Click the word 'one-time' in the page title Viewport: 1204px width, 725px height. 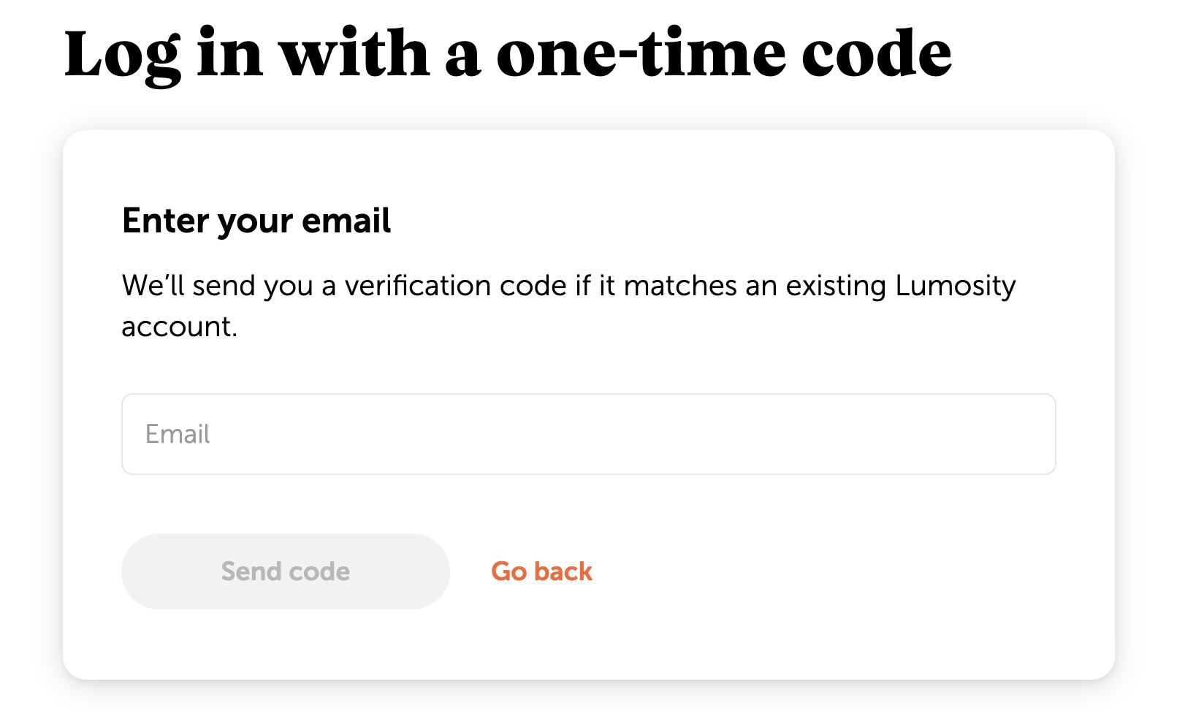pos(641,54)
